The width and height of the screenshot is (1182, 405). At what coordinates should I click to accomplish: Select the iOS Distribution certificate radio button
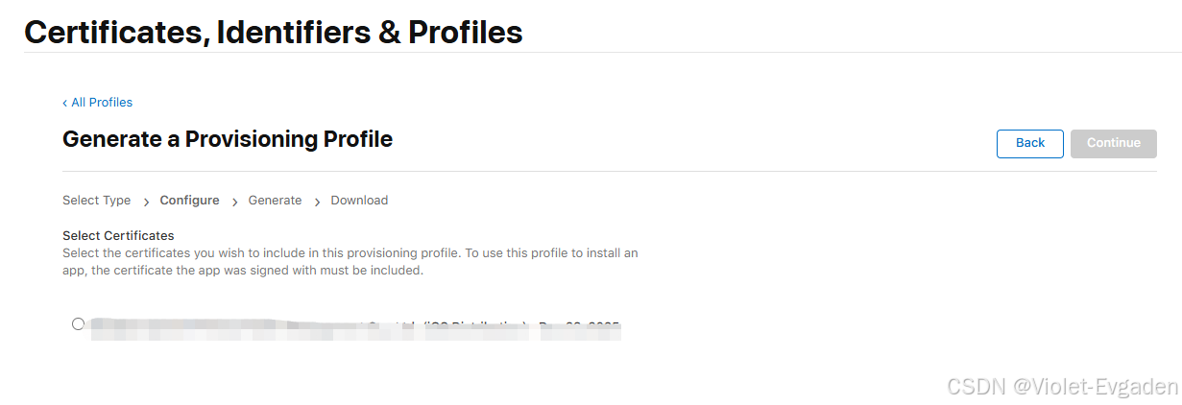pos(78,323)
